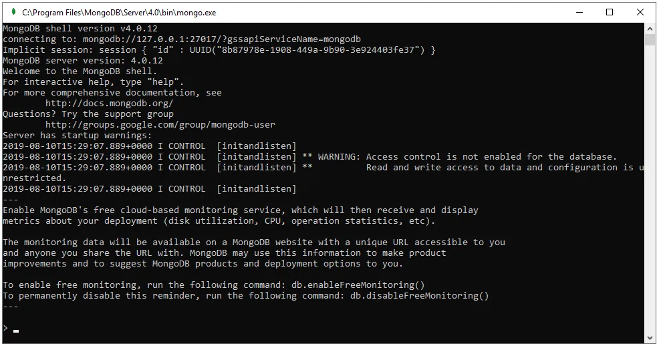Click the mongo.exe file path in title bar

119,12
